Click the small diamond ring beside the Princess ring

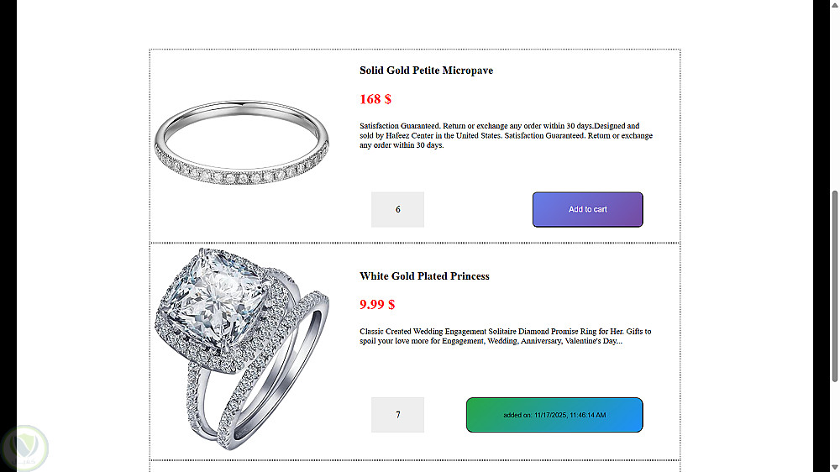[x=277, y=378]
